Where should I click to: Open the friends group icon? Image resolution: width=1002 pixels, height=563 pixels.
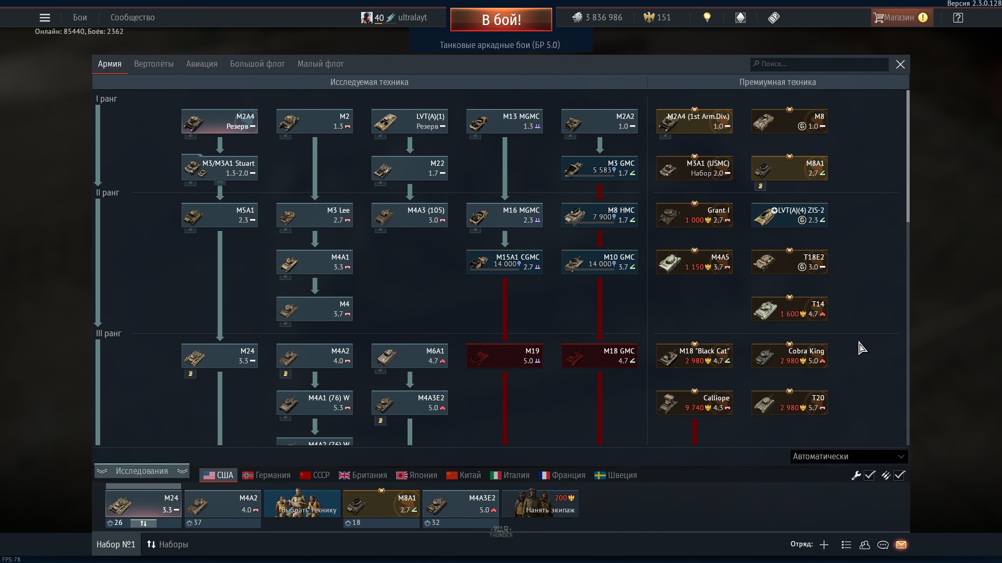coord(865,545)
